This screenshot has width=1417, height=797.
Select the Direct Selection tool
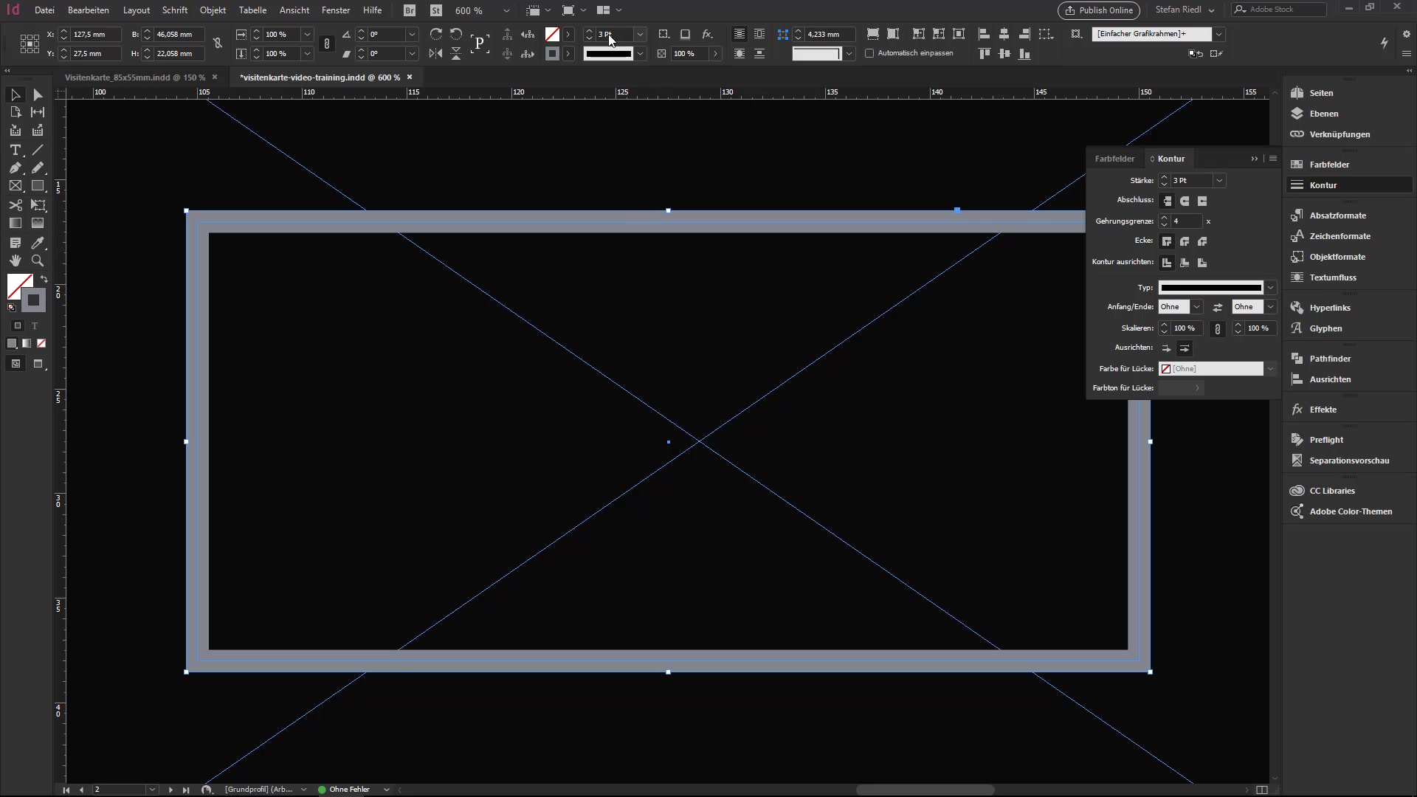(38, 94)
